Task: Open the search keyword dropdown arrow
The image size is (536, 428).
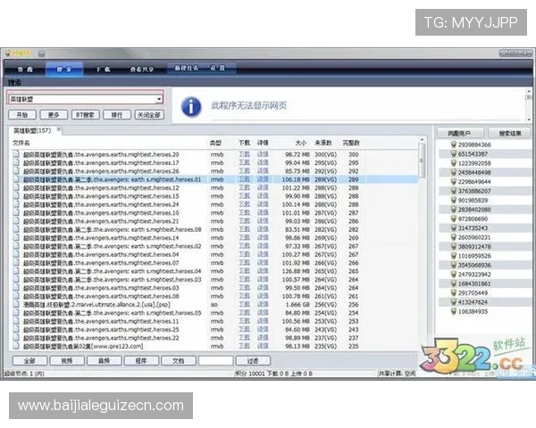Action: pos(159,99)
